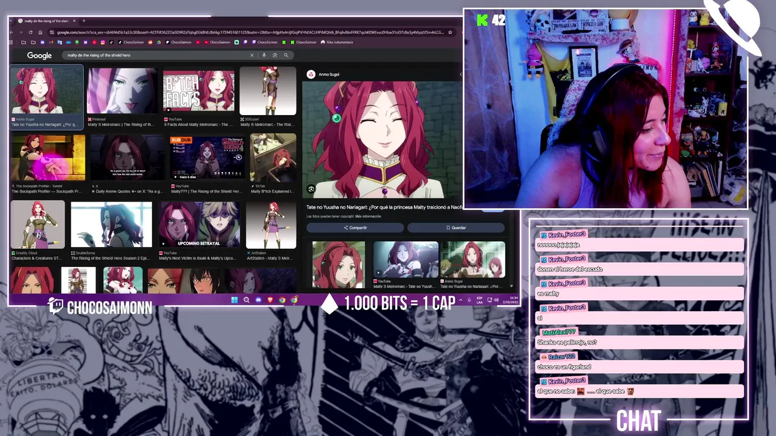Image resolution: width=776 pixels, height=436 pixels.
Task: Open a new browser tab
Action: pyautogui.click(x=84, y=21)
